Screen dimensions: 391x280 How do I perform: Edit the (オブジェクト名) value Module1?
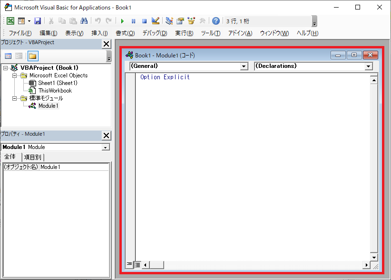pos(74,167)
